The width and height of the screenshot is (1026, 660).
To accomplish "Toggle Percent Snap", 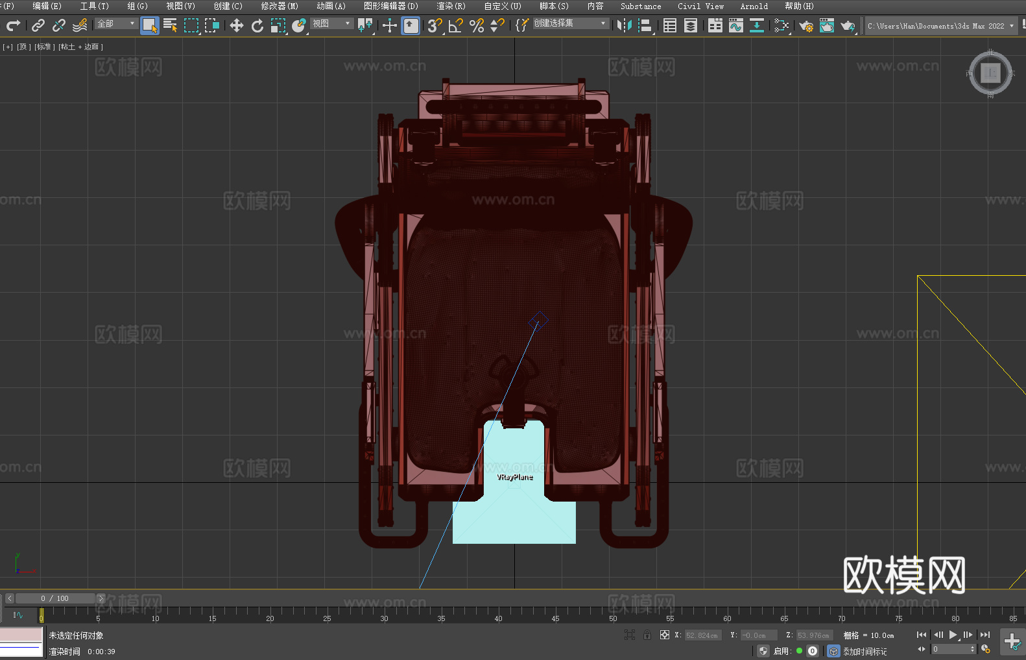I will (477, 25).
